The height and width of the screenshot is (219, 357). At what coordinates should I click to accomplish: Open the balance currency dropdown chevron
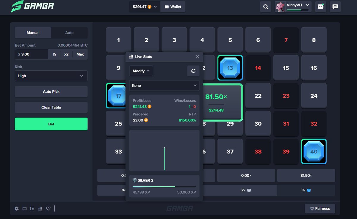coord(155,7)
